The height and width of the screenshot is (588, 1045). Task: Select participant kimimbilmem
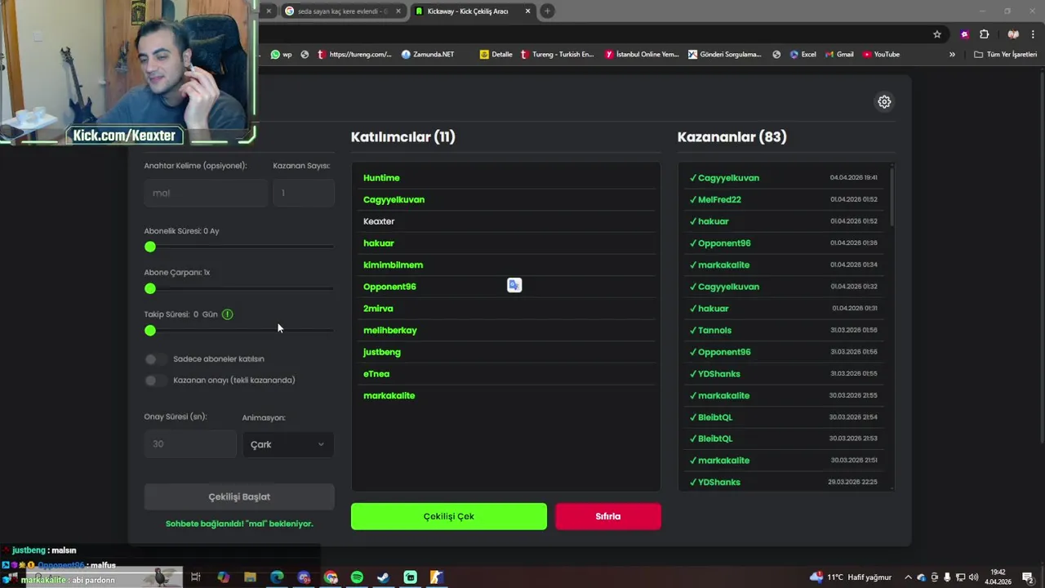pos(393,265)
